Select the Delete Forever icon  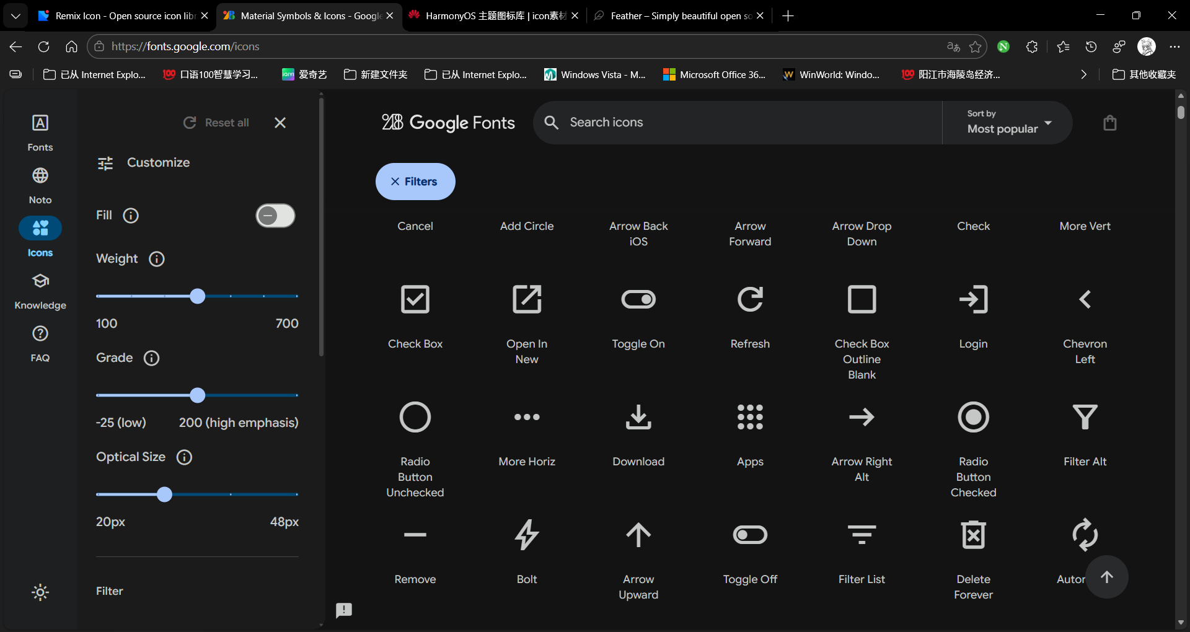973,535
